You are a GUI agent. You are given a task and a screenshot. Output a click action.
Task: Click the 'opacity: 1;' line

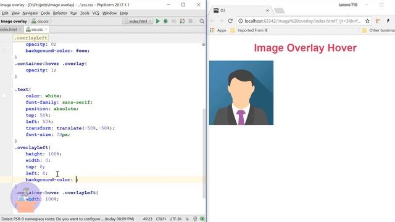click(x=41, y=70)
